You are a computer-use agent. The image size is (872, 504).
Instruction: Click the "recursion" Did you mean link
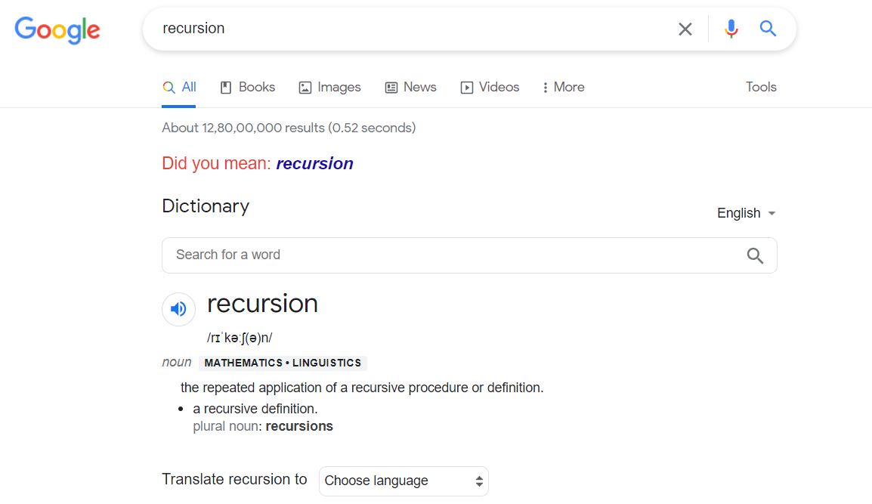[314, 163]
